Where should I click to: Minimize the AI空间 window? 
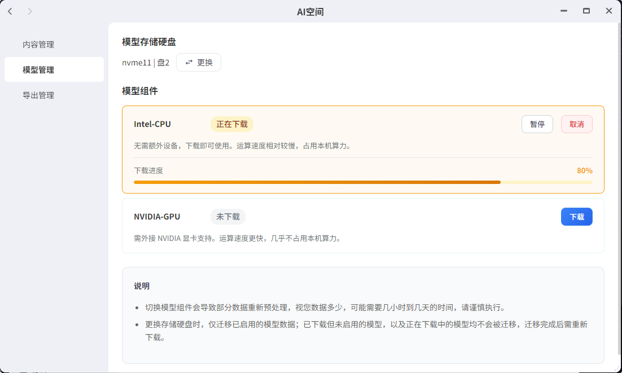[x=564, y=11]
